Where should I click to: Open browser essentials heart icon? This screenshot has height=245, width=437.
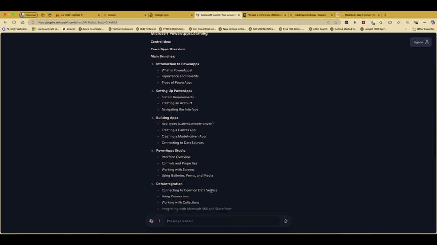pos(416,22)
